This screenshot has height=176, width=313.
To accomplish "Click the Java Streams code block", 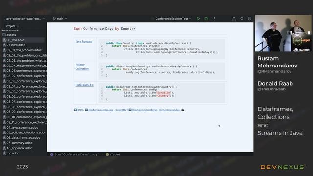I will tap(162, 49).
